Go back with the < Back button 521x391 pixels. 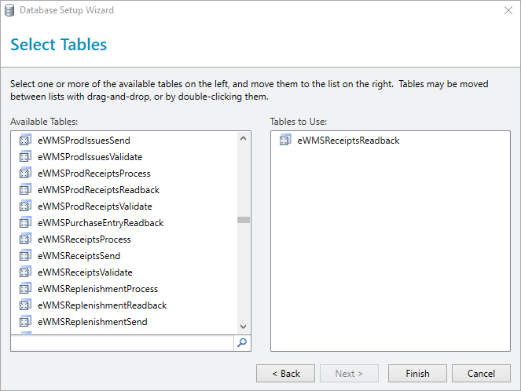click(x=285, y=374)
